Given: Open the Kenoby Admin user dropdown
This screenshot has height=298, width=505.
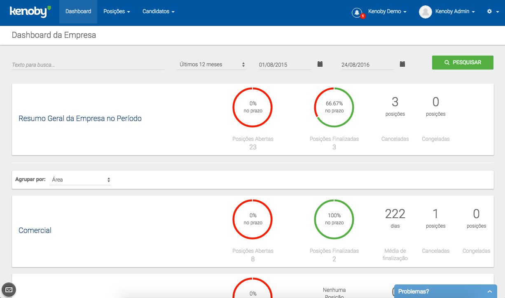Looking at the screenshot, I should point(455,12).
